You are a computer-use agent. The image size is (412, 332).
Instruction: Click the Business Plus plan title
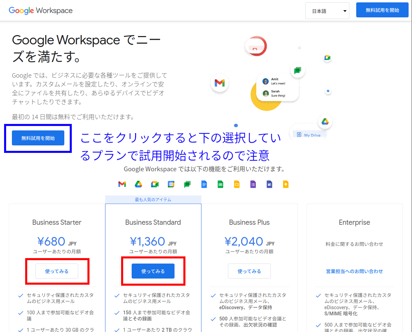[x=249, y=222]
